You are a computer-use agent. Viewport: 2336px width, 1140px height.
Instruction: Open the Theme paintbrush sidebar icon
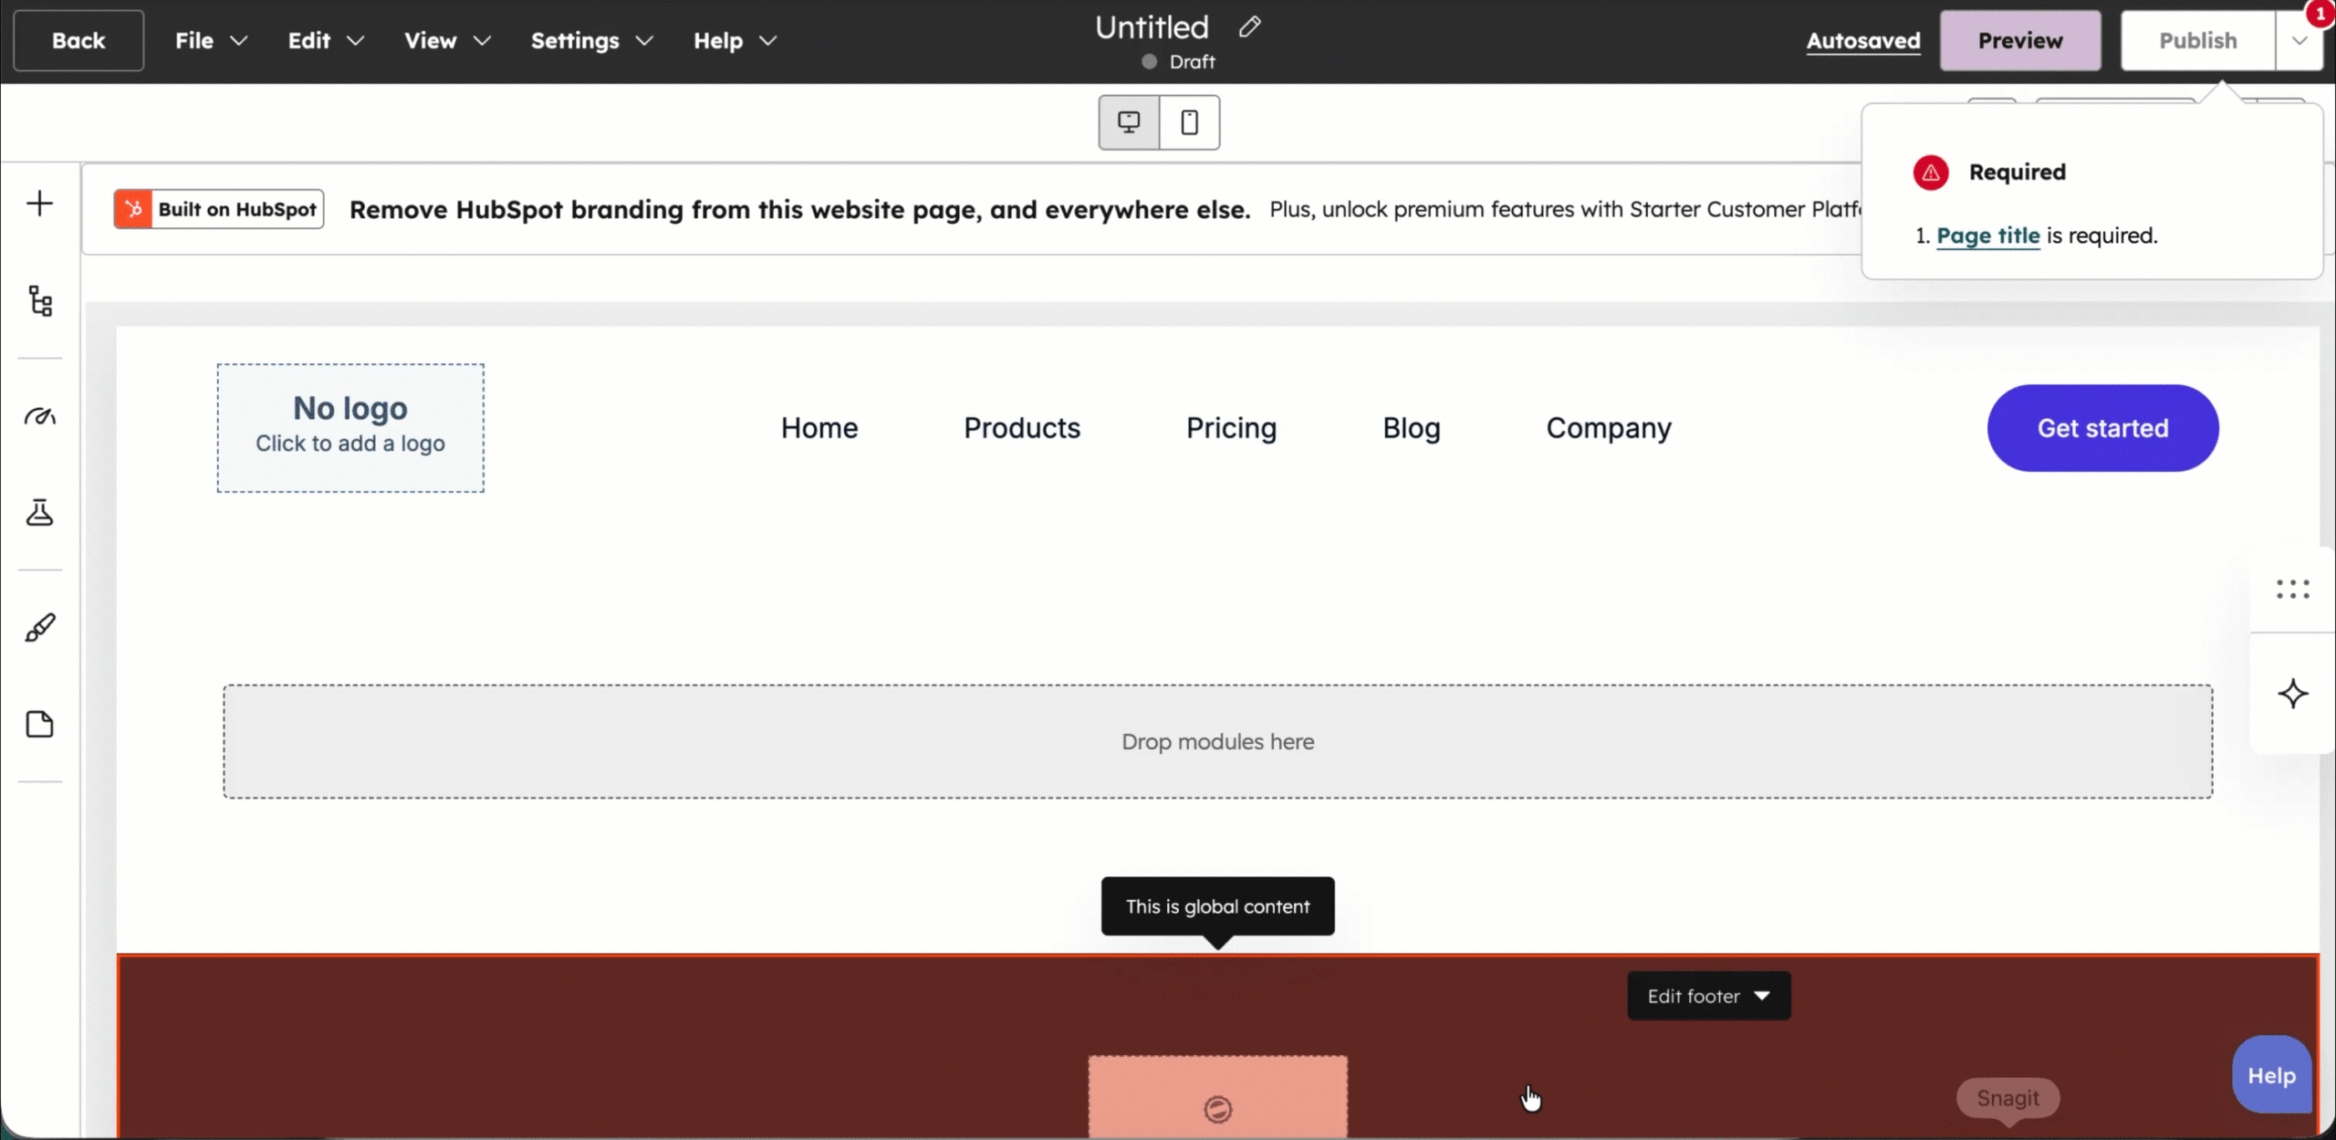pyautogui.click(x=40, y=627)
